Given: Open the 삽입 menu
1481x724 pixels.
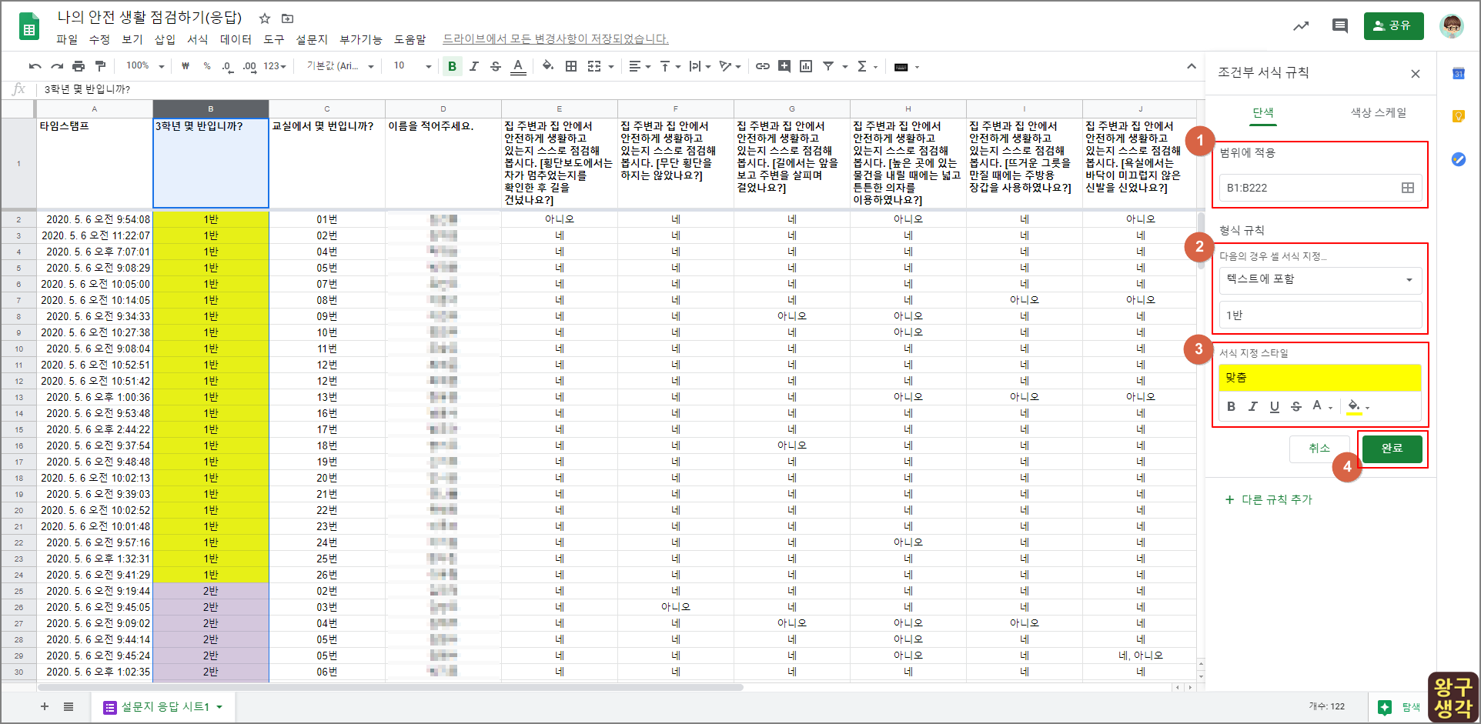Looking at the screenshot, I should coord(165,39).
